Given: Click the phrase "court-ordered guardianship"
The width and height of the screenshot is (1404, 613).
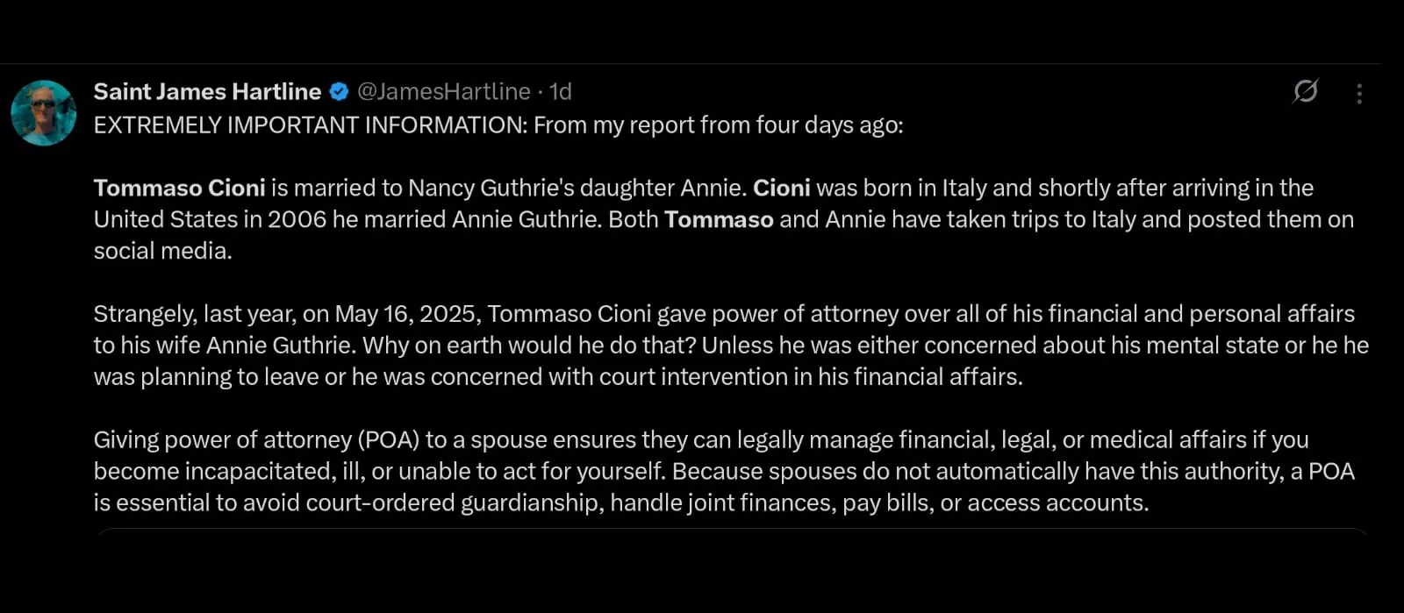Looking at the screenshot, I should click(x=455, y=503).
